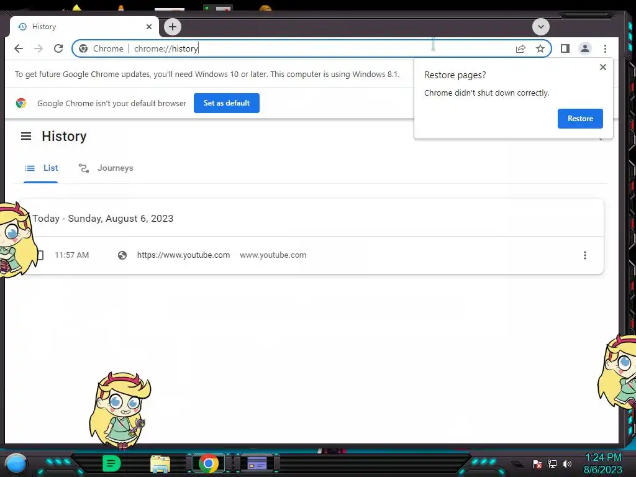Open the History hamburger menu

26,136
